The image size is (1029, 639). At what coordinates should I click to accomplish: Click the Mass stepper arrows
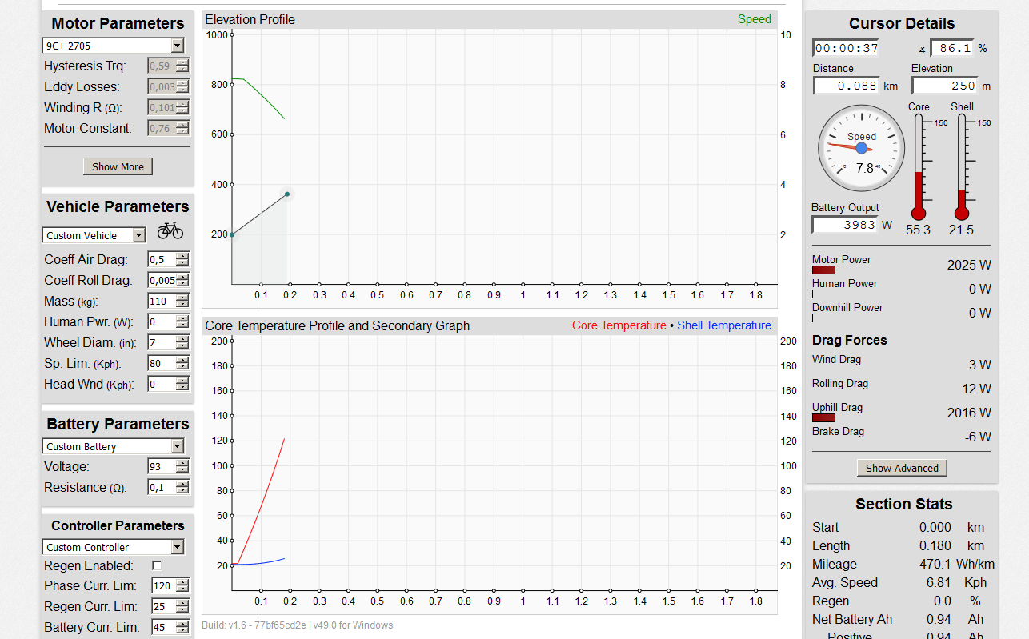click(x=182, y=302)
